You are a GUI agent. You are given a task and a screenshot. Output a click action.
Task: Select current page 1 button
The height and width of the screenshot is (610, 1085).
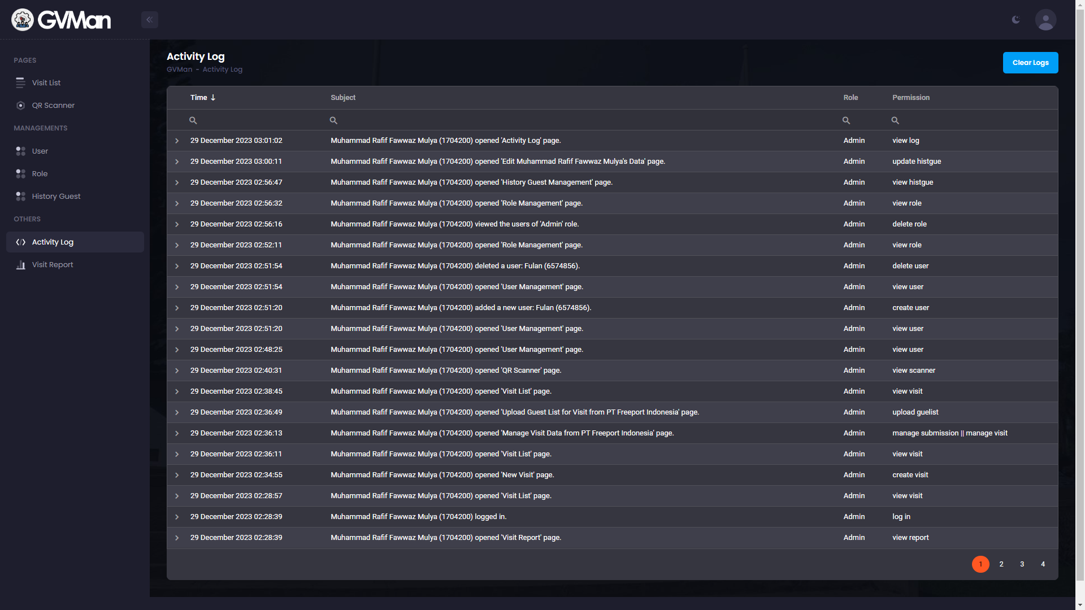click(x=980, y=564)
